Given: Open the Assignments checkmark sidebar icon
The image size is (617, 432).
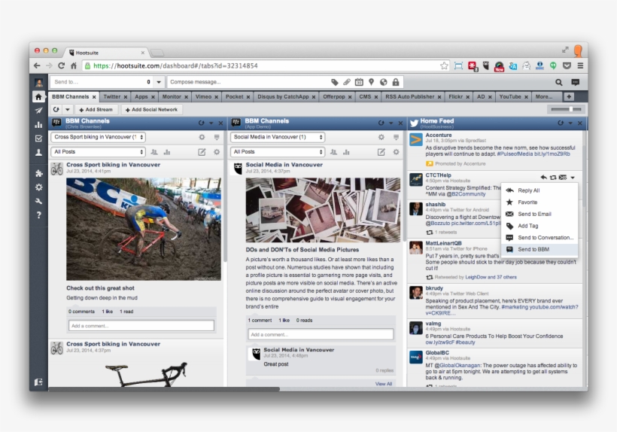Looking at the screenshot, I should pos(38,138).
